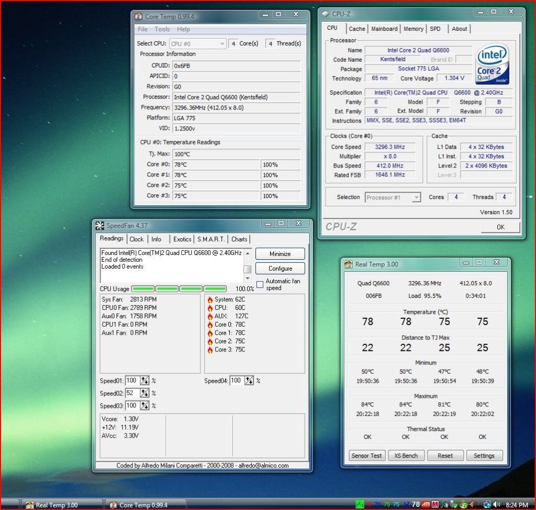Click the Speed04 spinner arrows
This screenshot has height=510, width=536.
coord(250,380)
